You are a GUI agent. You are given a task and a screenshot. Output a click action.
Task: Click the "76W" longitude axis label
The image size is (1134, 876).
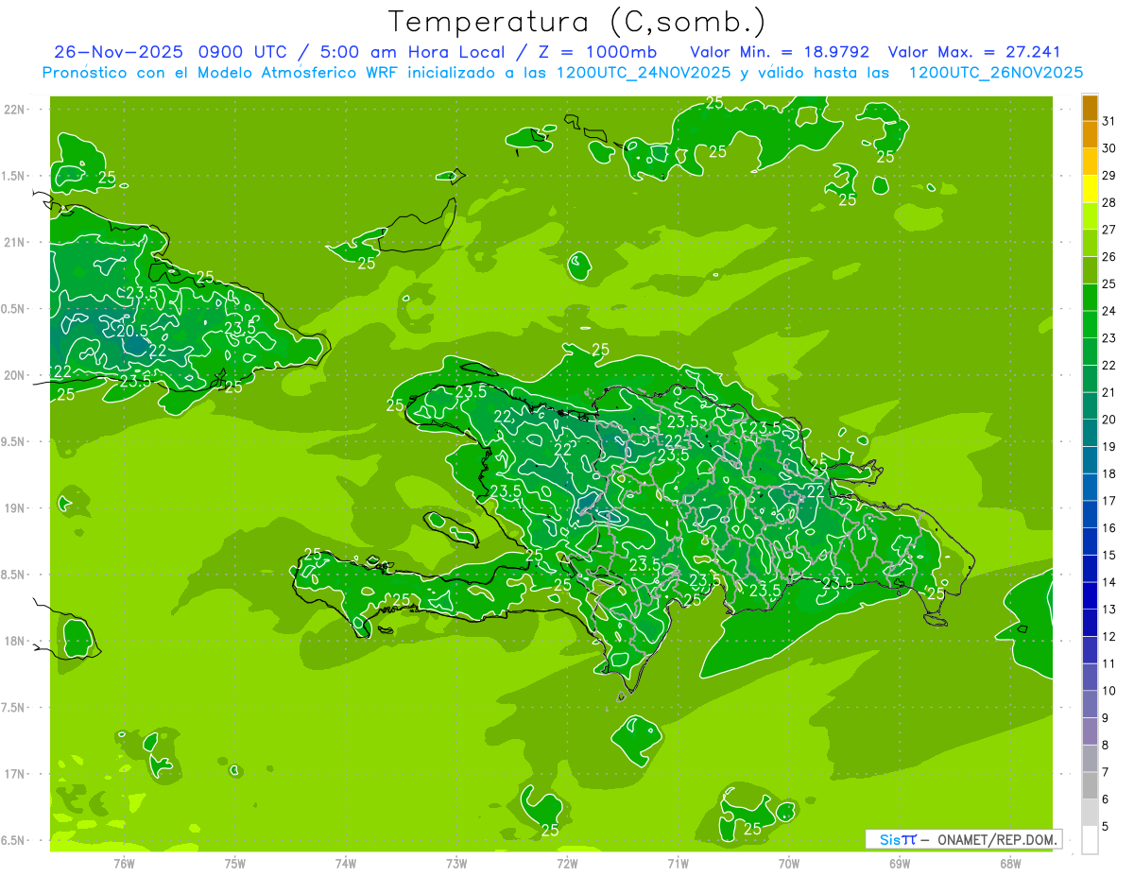pyautogui.click(x=124, y=864)
